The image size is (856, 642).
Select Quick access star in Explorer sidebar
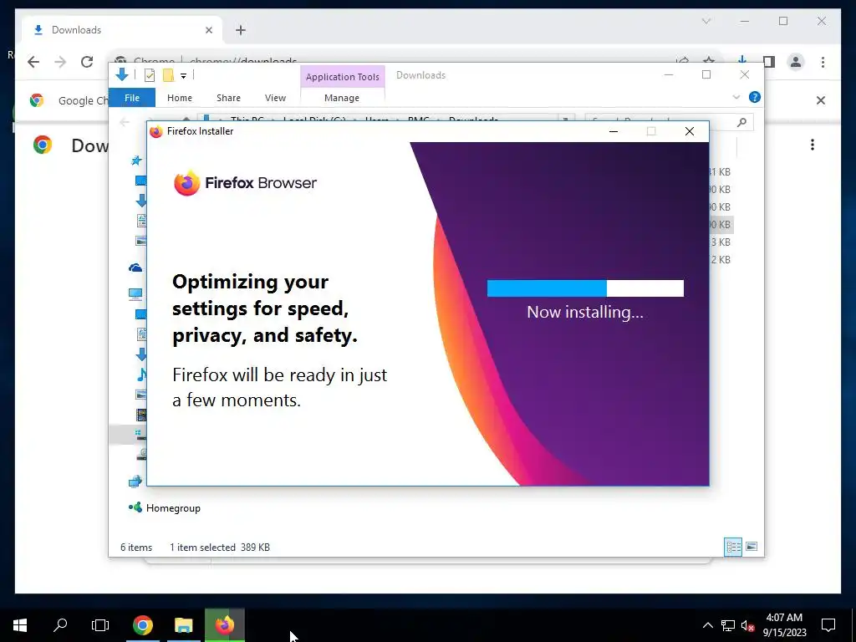136,160
